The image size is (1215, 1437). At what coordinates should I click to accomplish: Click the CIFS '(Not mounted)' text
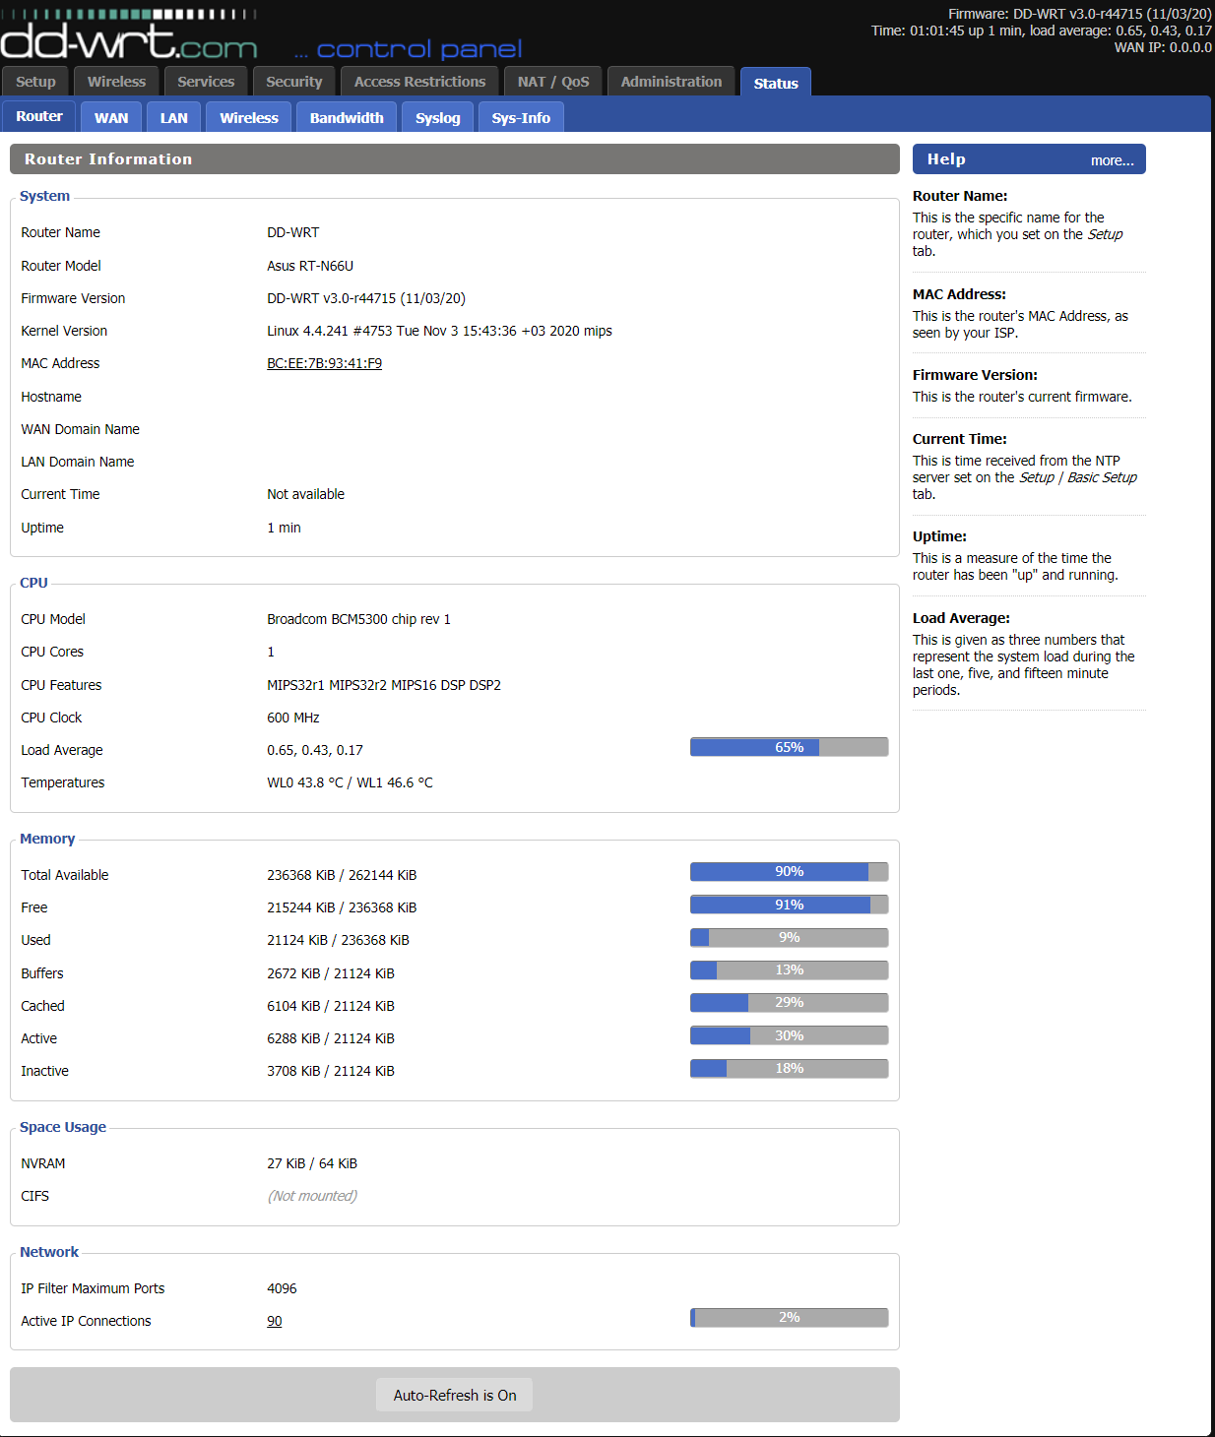pyautogui.click(x=312, y=1196)
